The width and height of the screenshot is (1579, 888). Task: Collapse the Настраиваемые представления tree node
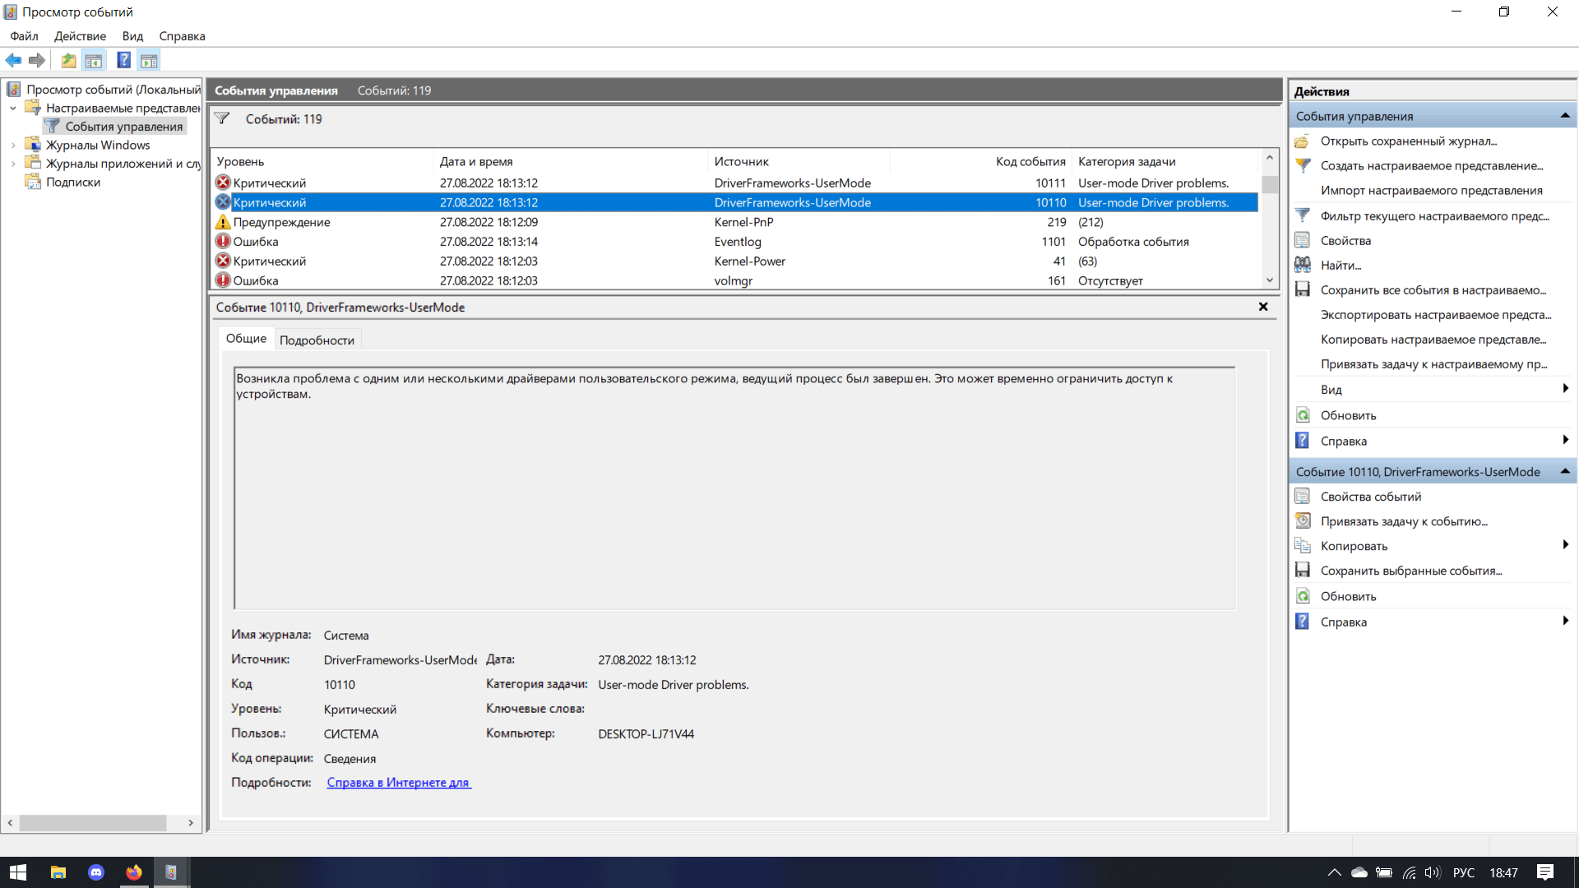click(x=13, y=108)
